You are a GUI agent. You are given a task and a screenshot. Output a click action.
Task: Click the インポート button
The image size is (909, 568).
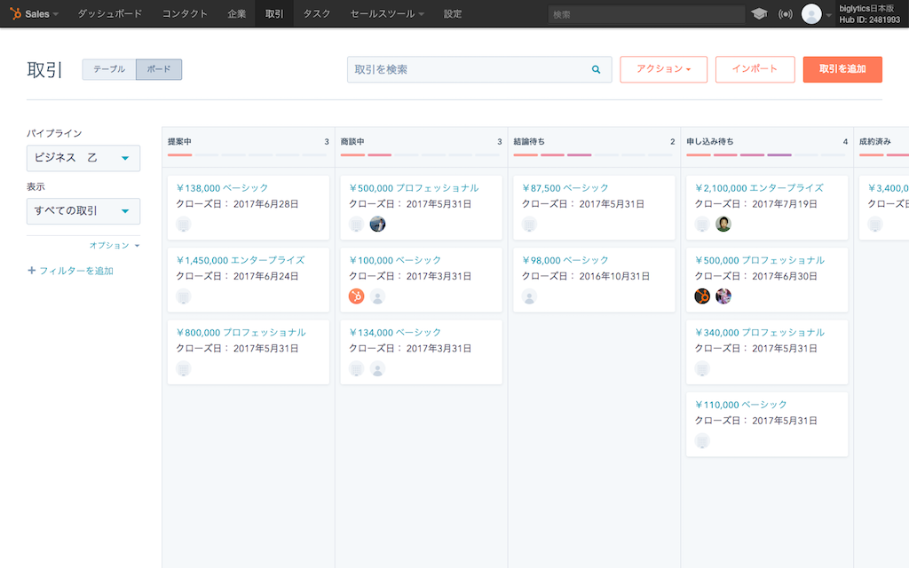tap(754, 69)
